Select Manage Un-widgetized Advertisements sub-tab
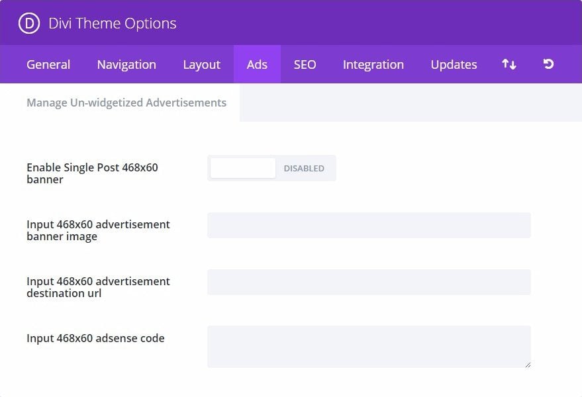The height and width of the screenshot is (397, 582). [126, 103]
